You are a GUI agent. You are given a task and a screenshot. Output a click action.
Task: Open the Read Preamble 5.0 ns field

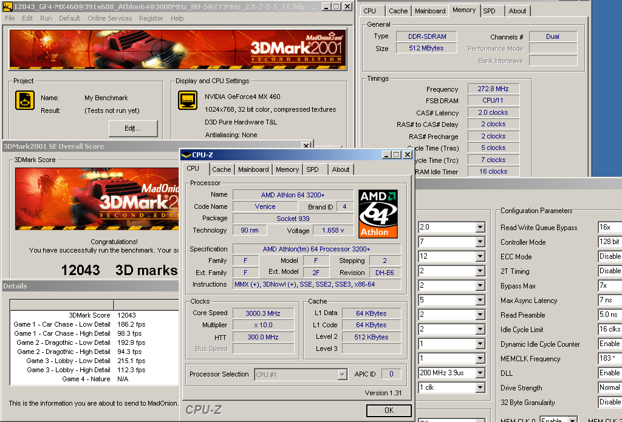pos(610,315)
